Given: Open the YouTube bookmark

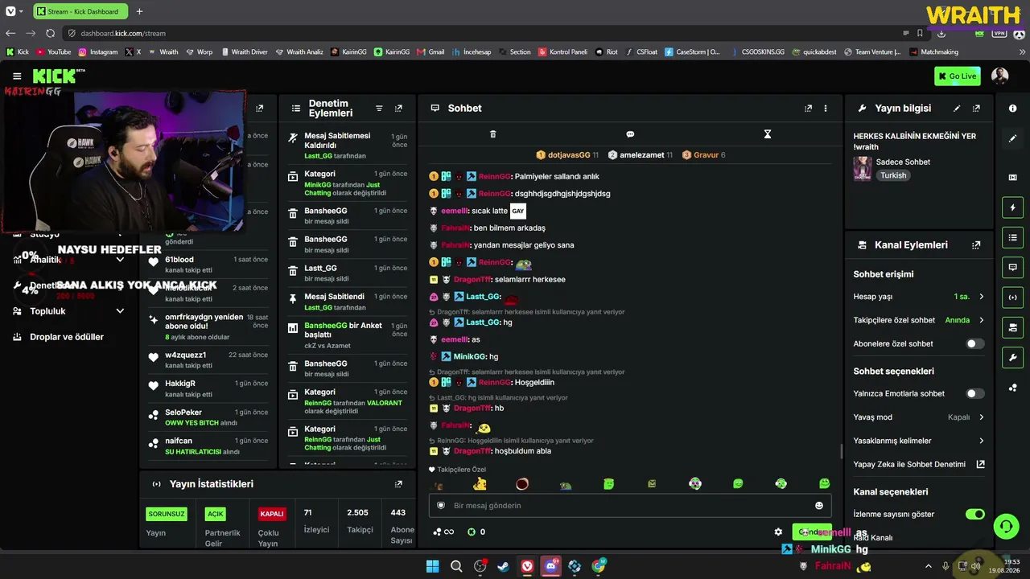Looking at the screenshot, I should coord(54,52).
